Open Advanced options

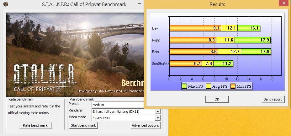(145, 125)
